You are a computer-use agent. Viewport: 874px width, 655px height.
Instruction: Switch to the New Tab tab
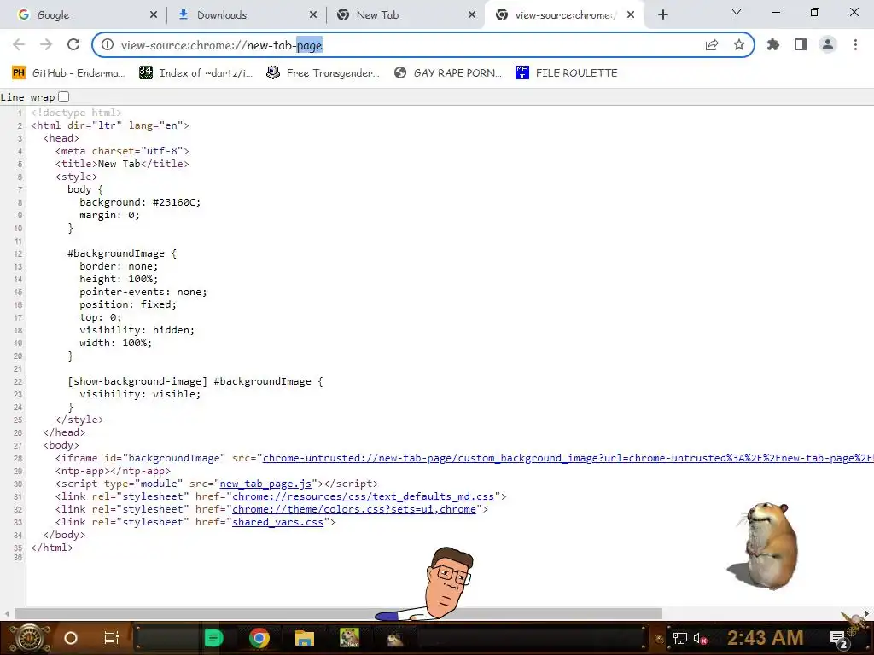[x=405, y=15]
